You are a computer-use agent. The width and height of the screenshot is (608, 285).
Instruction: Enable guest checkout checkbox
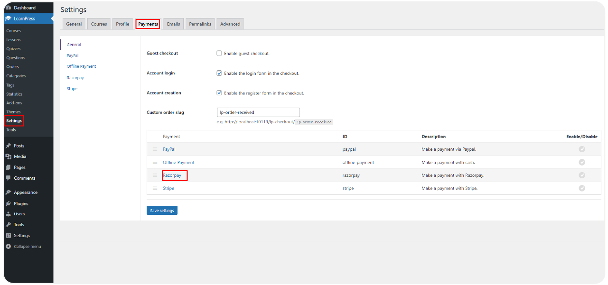[x=219, y=54]
